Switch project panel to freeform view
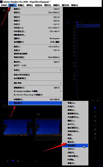Viewport: 103px width, 167px height. coord(18,161)
